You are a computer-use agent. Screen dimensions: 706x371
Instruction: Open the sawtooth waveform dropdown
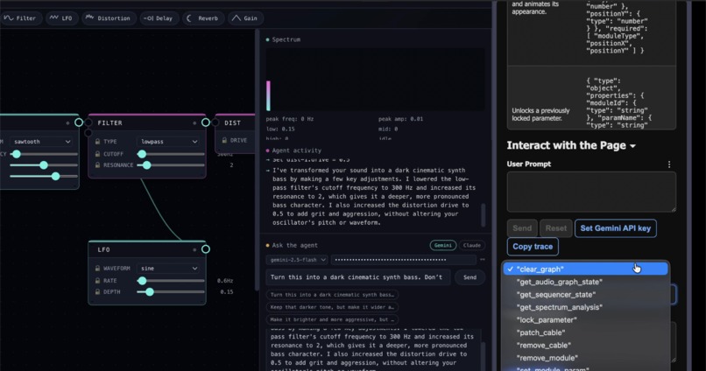pyautogui.click(x=41, y=142)
